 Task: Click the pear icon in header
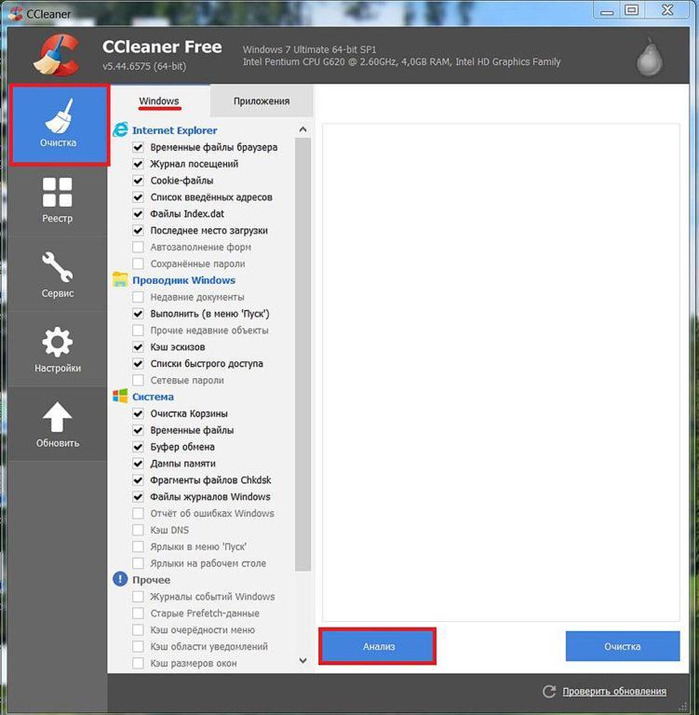(650, 57)
